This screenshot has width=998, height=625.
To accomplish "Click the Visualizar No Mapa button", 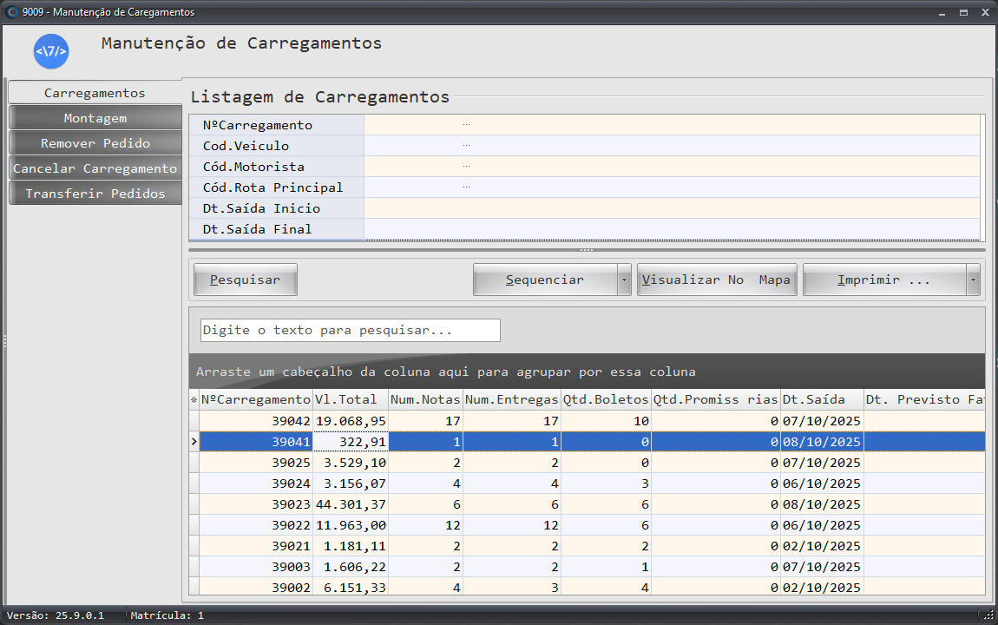I will click(x=717, y=280).
